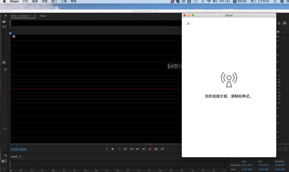
Task: Click the import file icon on left panel
Action: (x=4, y=62)
